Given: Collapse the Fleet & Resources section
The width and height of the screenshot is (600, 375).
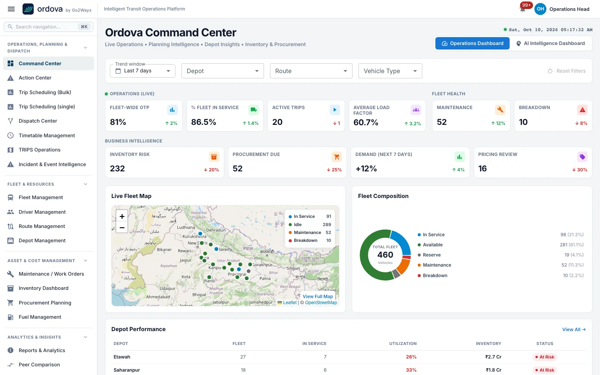Looking at the screenshot, I should pyautogui.click(x=85, y=184).
